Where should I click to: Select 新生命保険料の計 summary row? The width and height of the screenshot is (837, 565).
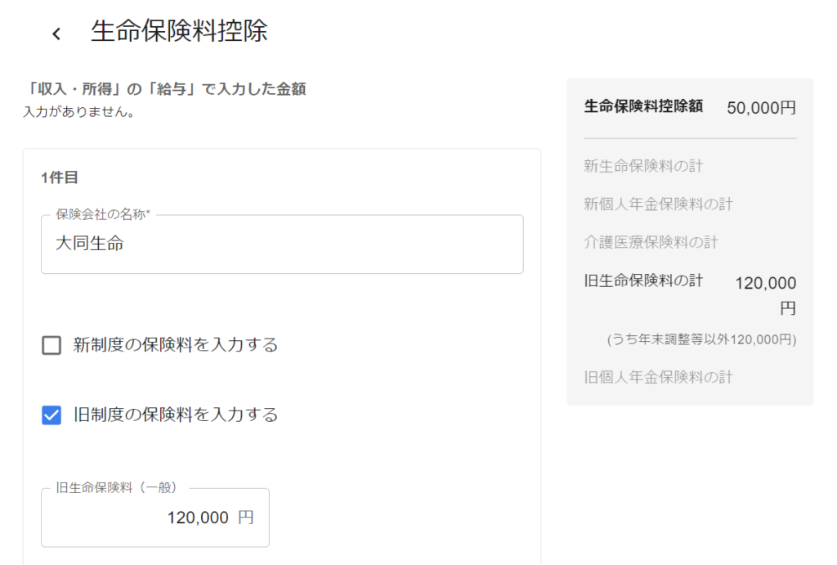[x=690, y=166]
